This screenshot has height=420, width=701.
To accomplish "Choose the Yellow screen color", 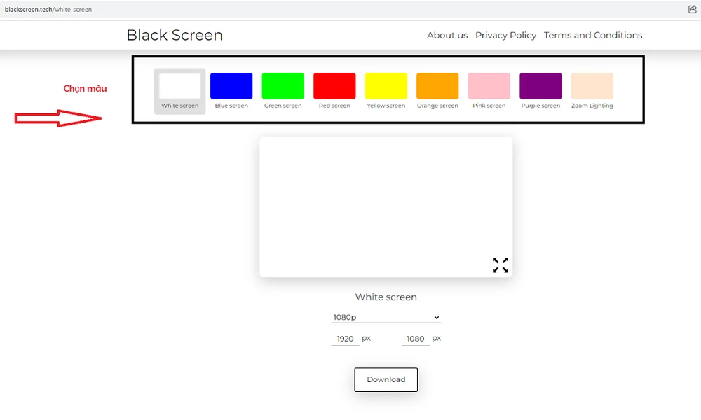I will click(386, 91).
